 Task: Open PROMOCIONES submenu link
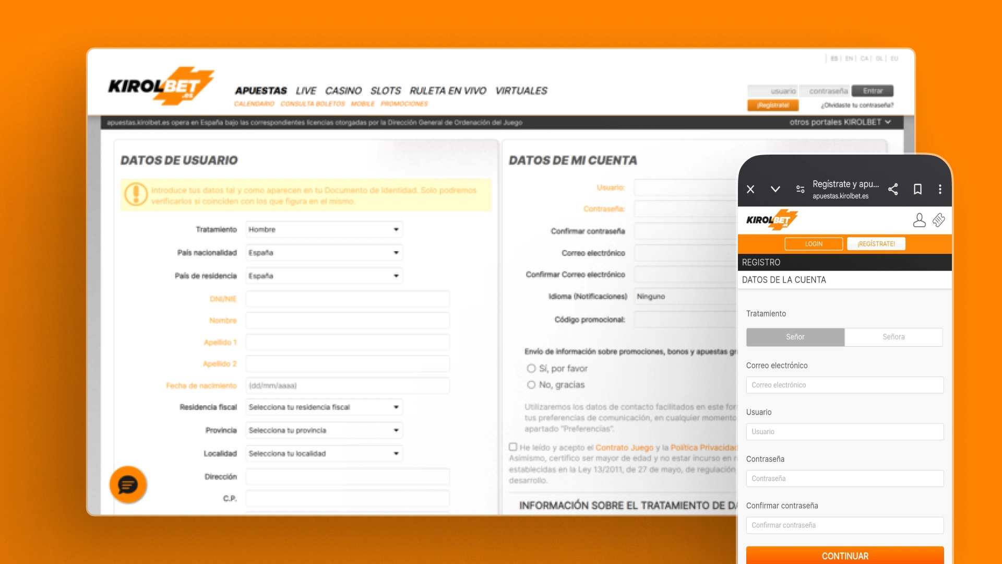click(x=404, y=104)
